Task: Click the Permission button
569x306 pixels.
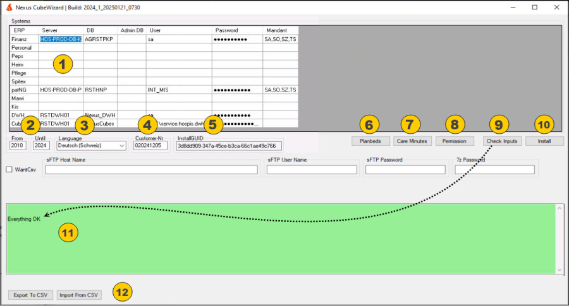Action: coord(455,141)
